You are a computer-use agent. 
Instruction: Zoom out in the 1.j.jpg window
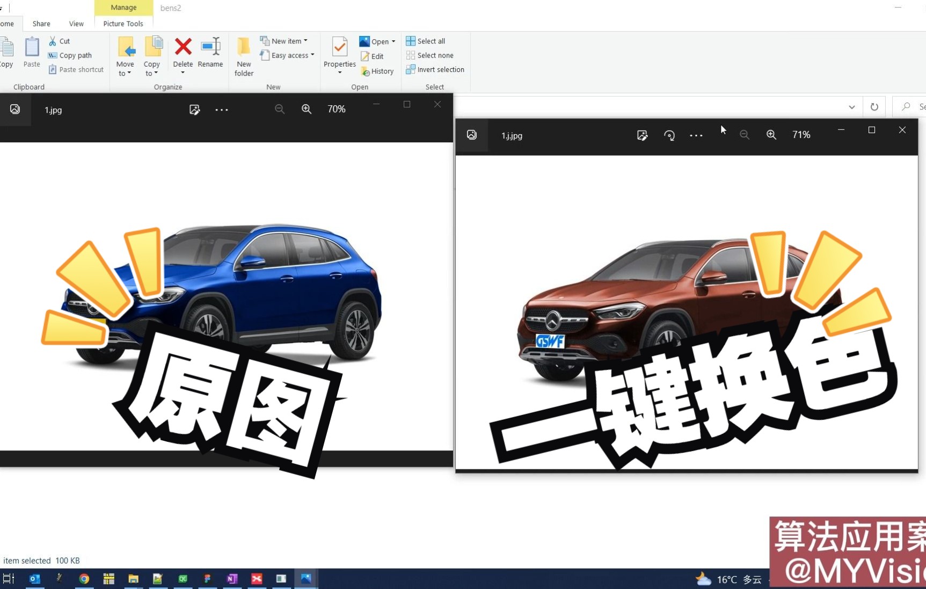(745, 135)
